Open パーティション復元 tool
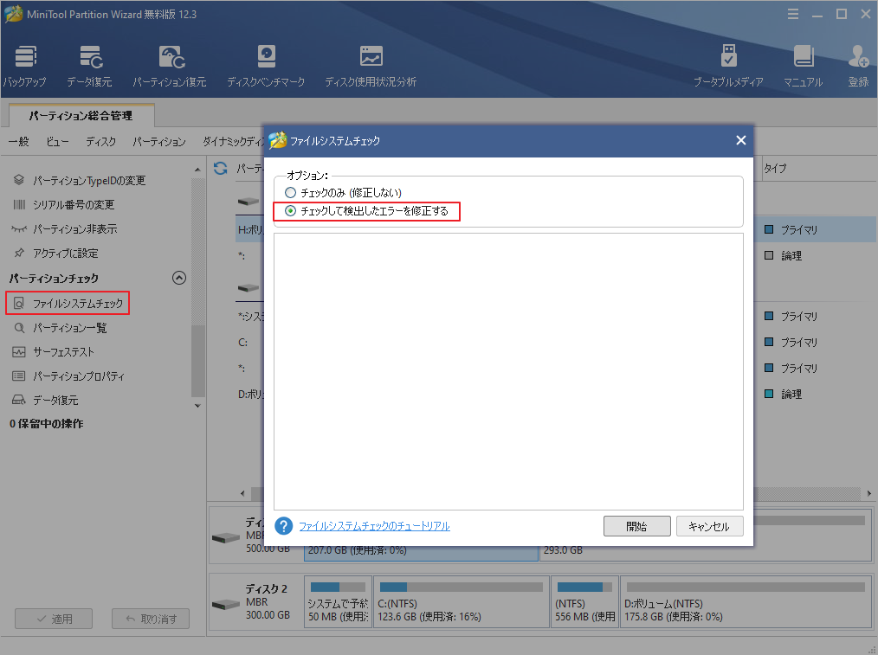The height and width of the screenshot is (655, 878). click(x=169, y=66)
